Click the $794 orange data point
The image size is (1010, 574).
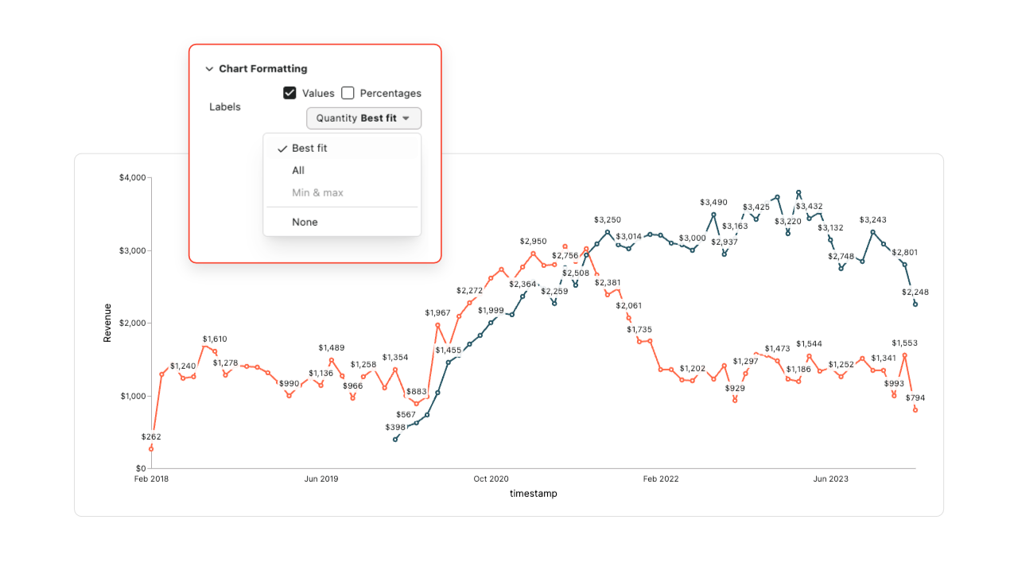915,410
